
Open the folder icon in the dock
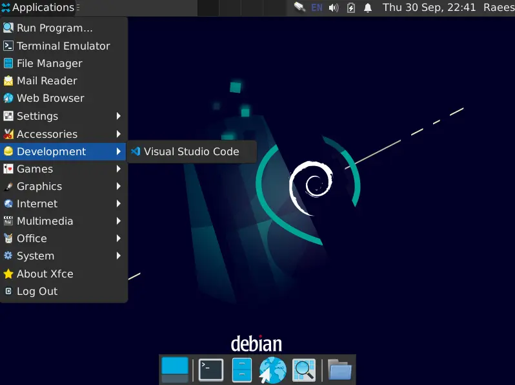(339, 370)
